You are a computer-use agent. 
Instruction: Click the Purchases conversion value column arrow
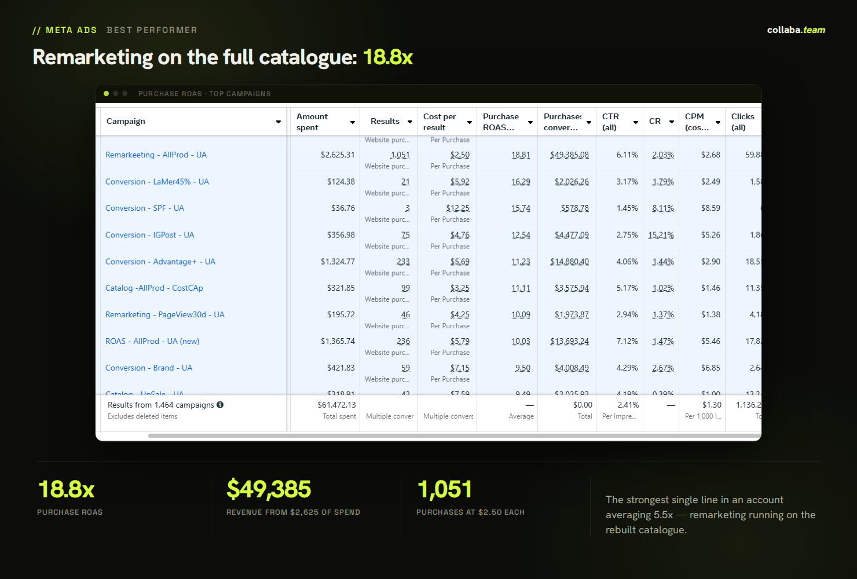(x=589, y=122)
